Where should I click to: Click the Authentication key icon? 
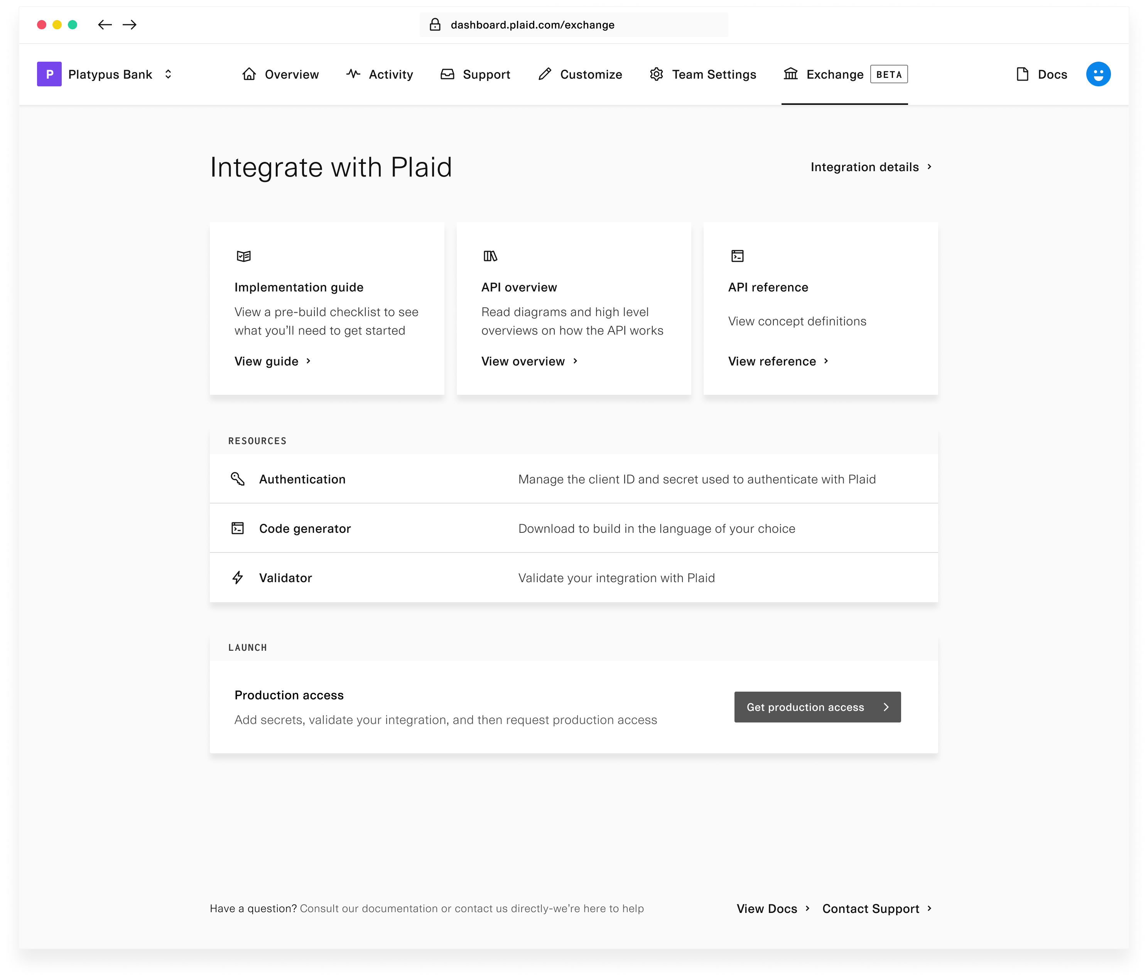(x=238, y=479)
